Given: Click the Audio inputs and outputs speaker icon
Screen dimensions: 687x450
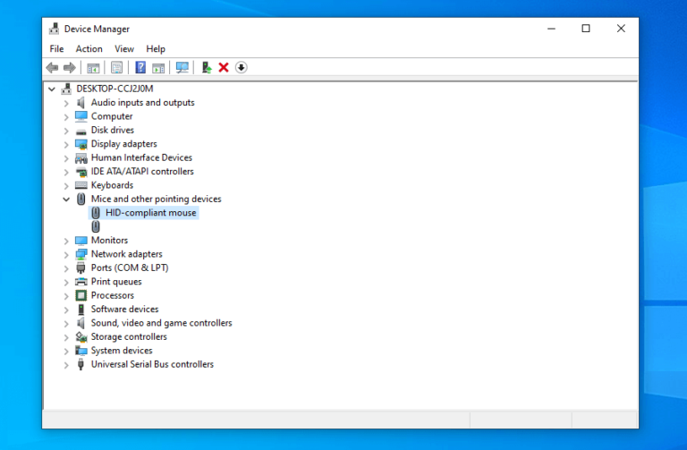Looking at the screenshot, I should 81,103.
